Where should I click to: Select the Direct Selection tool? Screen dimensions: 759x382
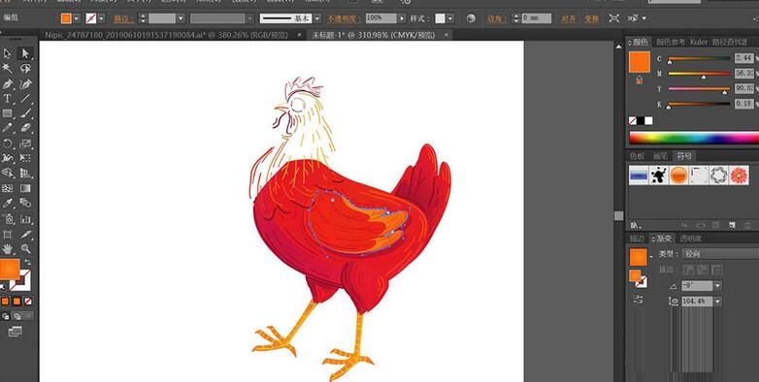pyautogui.click(x=25, y=53)
